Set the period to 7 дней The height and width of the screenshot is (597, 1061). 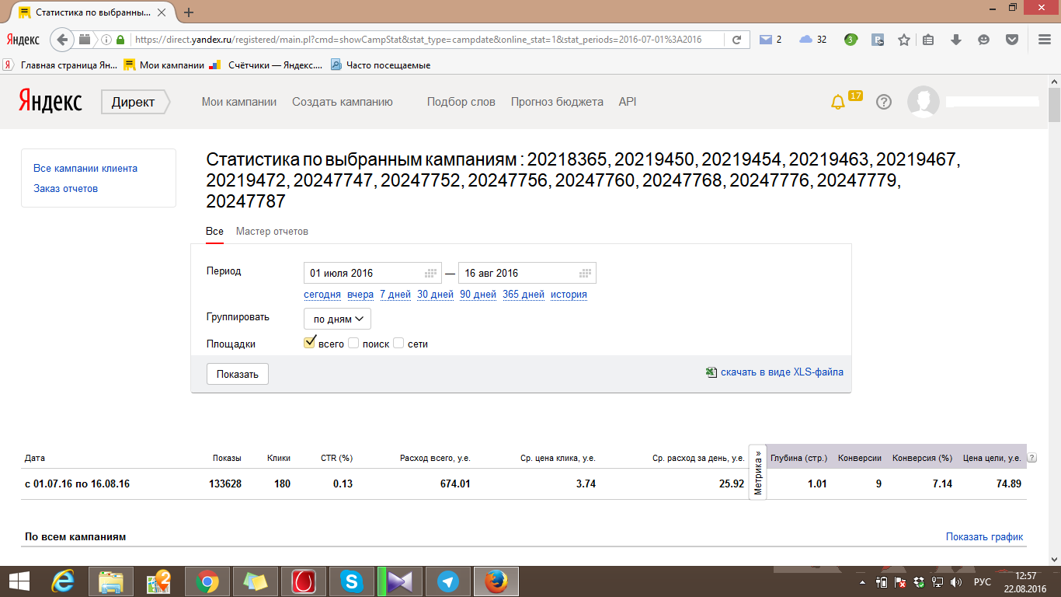tap(395, 295)
